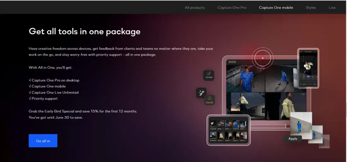Open the All products menu item
The height and width of the screenshot is (162, 347).
pyautogui.click(x=195, y=8)
